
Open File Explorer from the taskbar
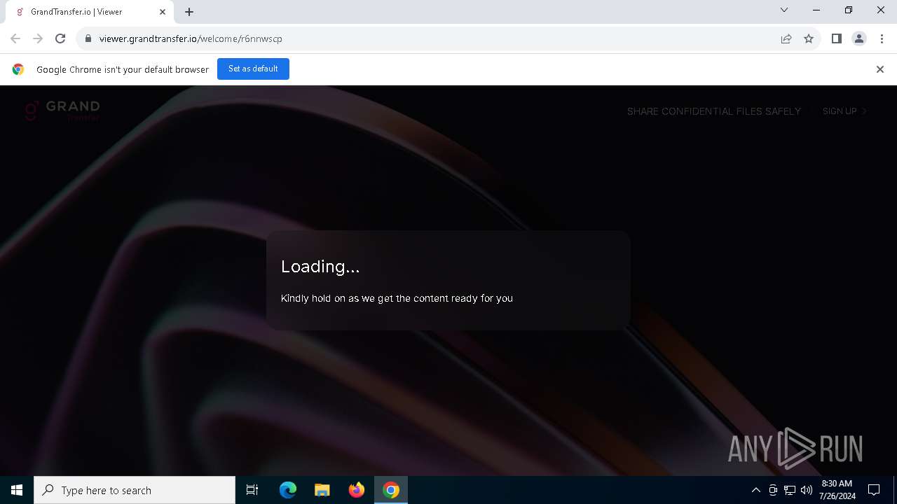pos(322,490)
